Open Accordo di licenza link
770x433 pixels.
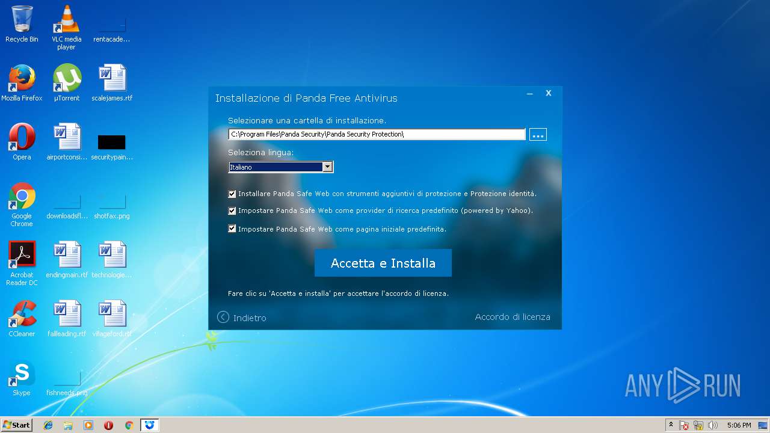point(513,317)
